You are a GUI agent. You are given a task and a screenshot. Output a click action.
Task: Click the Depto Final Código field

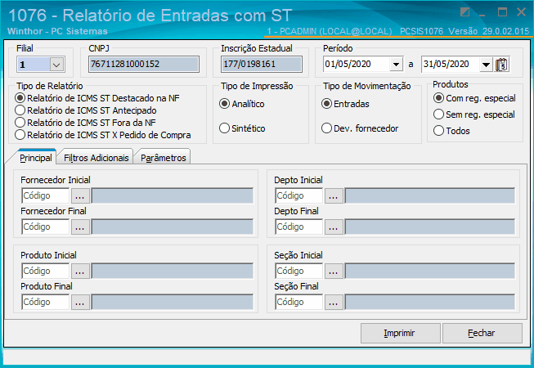[299, 227]
